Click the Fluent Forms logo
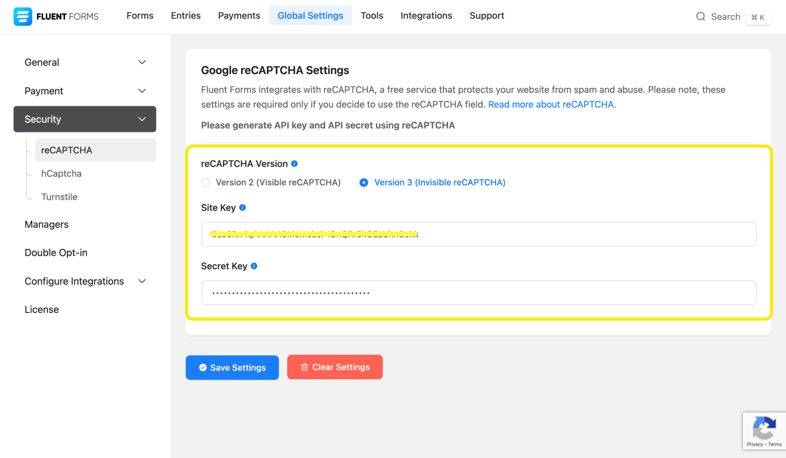This screenshot has width=786, height=458. (56, 16)
